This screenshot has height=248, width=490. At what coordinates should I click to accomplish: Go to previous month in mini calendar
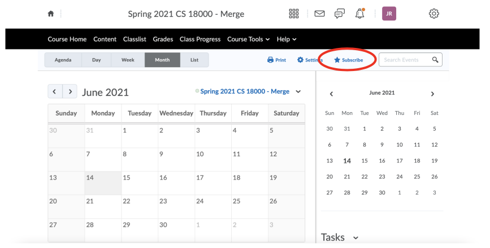[331, 94]
